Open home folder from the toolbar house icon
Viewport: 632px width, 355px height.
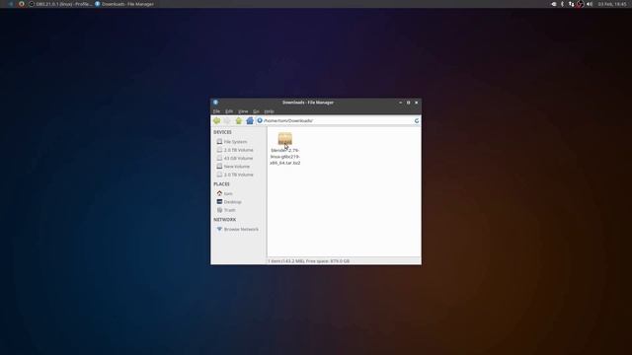pos(250,120)
